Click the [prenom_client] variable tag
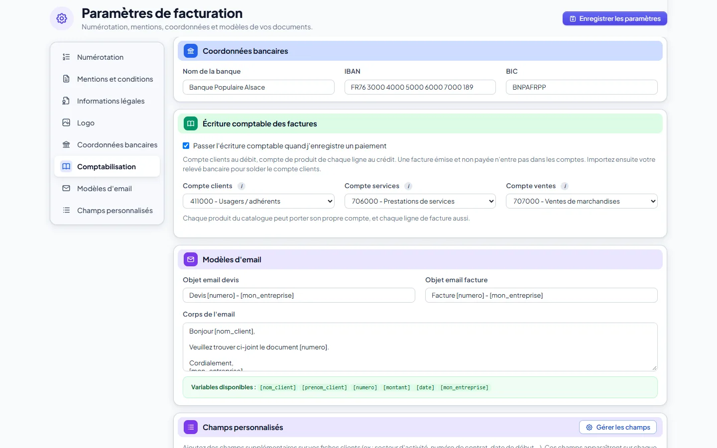The width and height of the screenshot is (717, 448). tap(325, 387)
